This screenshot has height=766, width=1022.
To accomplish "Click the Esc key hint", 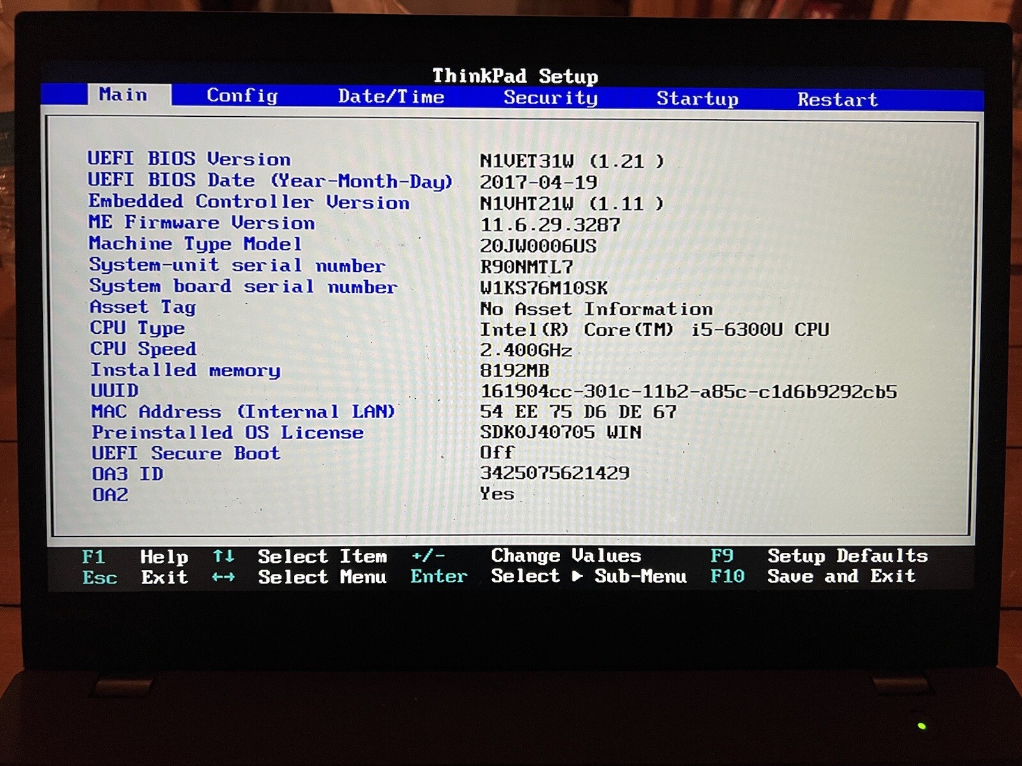I will pyautogui.click(x=100, y=578).
